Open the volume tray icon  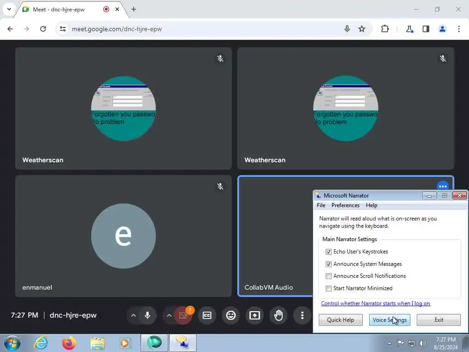pyautogui.click(x=423, y=343)
